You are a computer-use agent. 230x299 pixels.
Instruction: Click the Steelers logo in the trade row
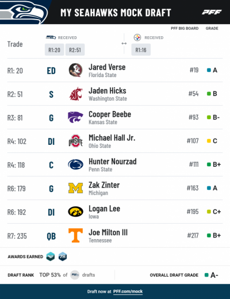click(137, 37)
